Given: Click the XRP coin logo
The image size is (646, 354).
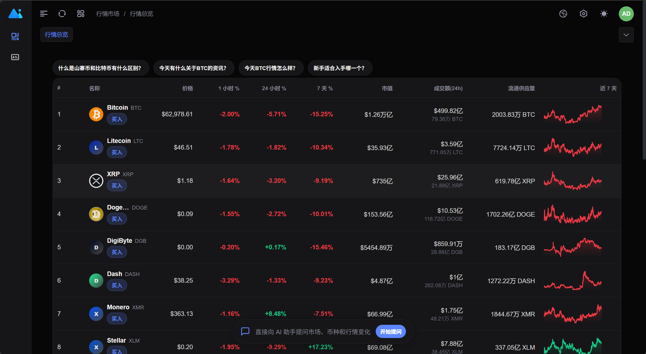Looking at the screenshot, I should (96, 181).
